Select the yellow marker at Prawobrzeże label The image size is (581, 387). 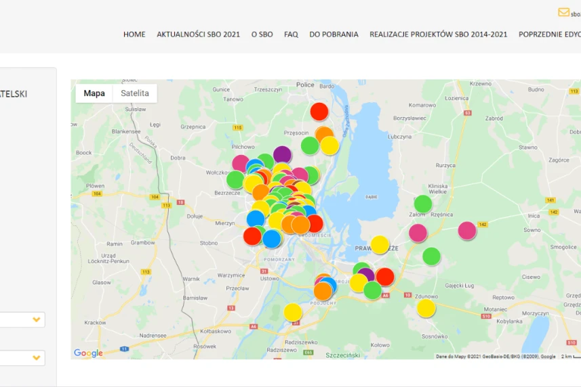(x=380, y=245)
